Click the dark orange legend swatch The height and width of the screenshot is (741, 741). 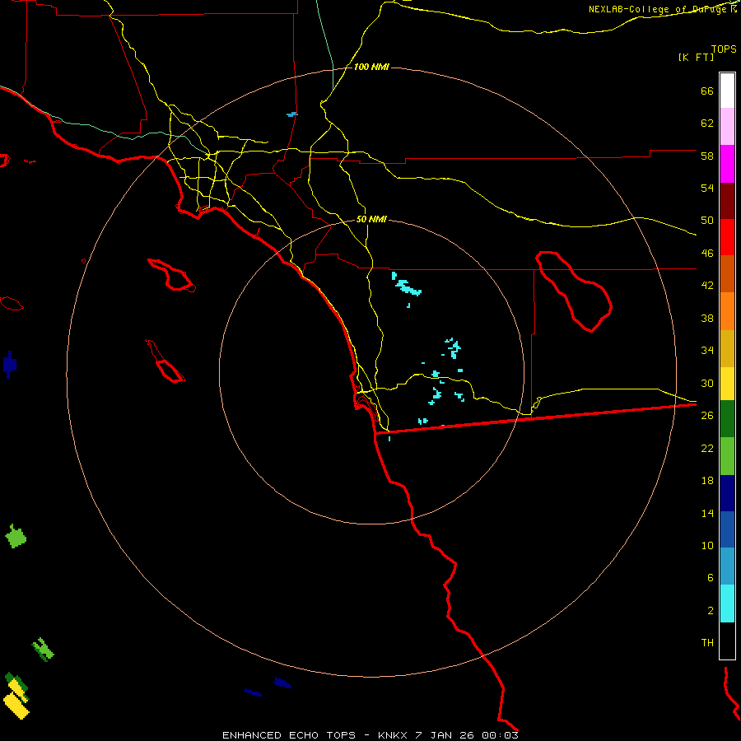(x=727, y=273)
